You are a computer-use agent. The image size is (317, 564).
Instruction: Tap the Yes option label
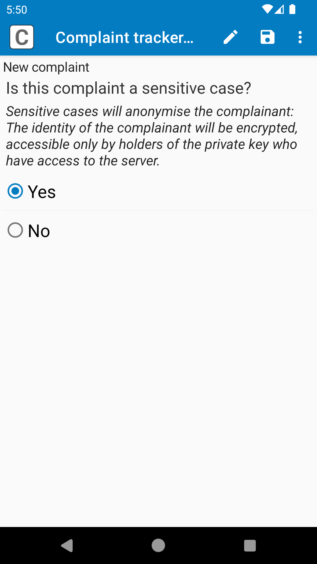[42, 192]
